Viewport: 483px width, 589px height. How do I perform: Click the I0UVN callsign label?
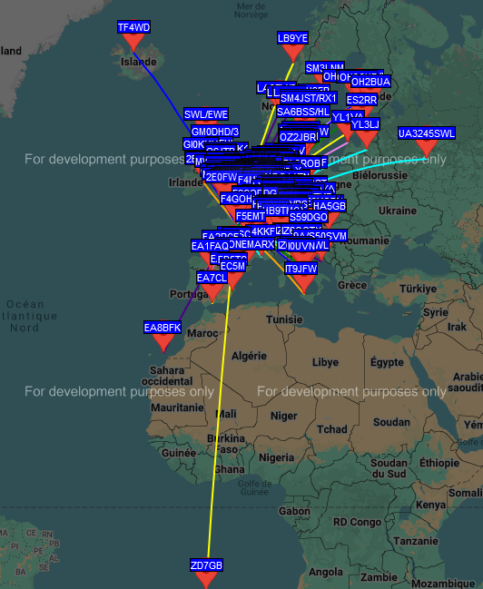(301, 247)
